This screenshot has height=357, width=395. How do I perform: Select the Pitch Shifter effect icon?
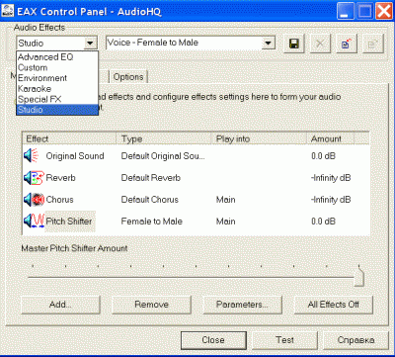[34, 222]
